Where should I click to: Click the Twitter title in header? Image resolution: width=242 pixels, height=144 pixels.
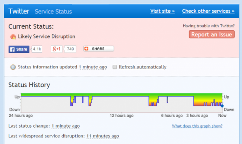coord(19,11)
